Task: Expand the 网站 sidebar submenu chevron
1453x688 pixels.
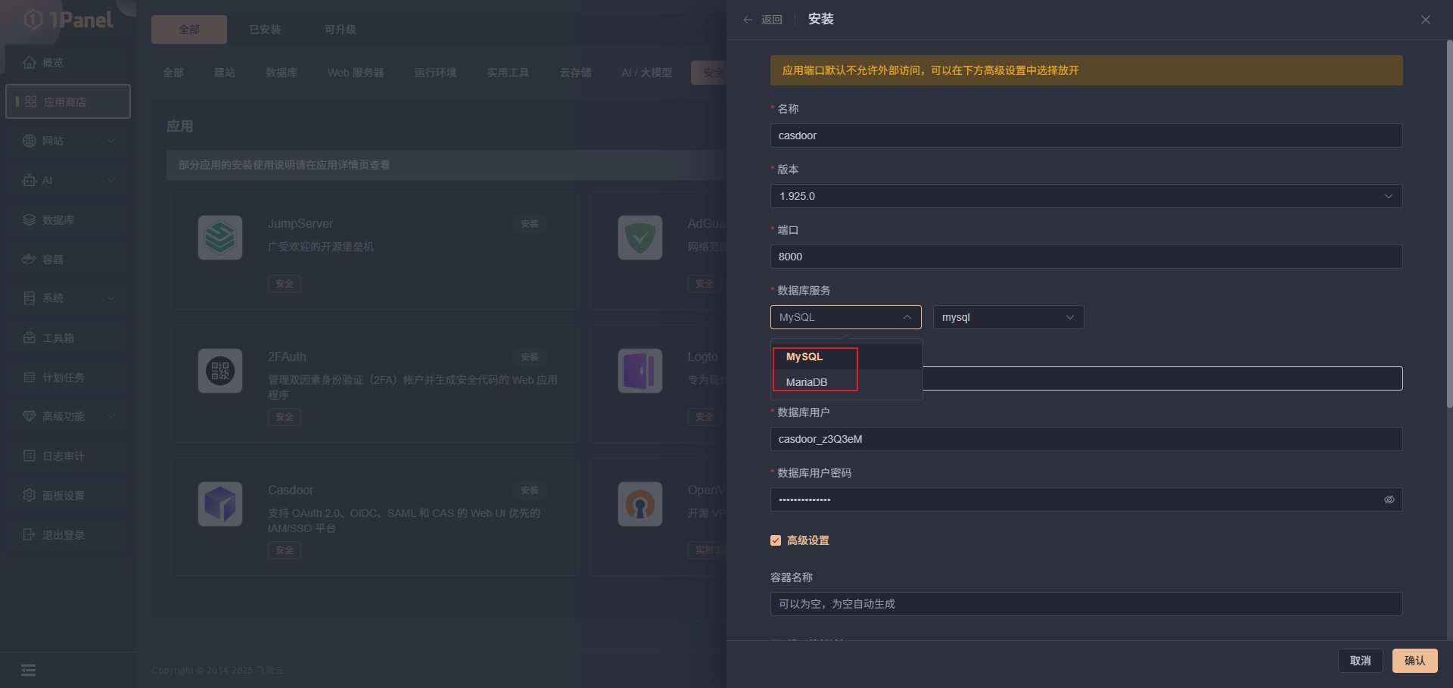Action: click(x=111, y=141)
